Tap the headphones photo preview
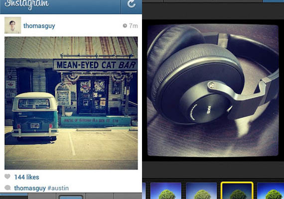284x199 pixels. [x=213, y=90]
